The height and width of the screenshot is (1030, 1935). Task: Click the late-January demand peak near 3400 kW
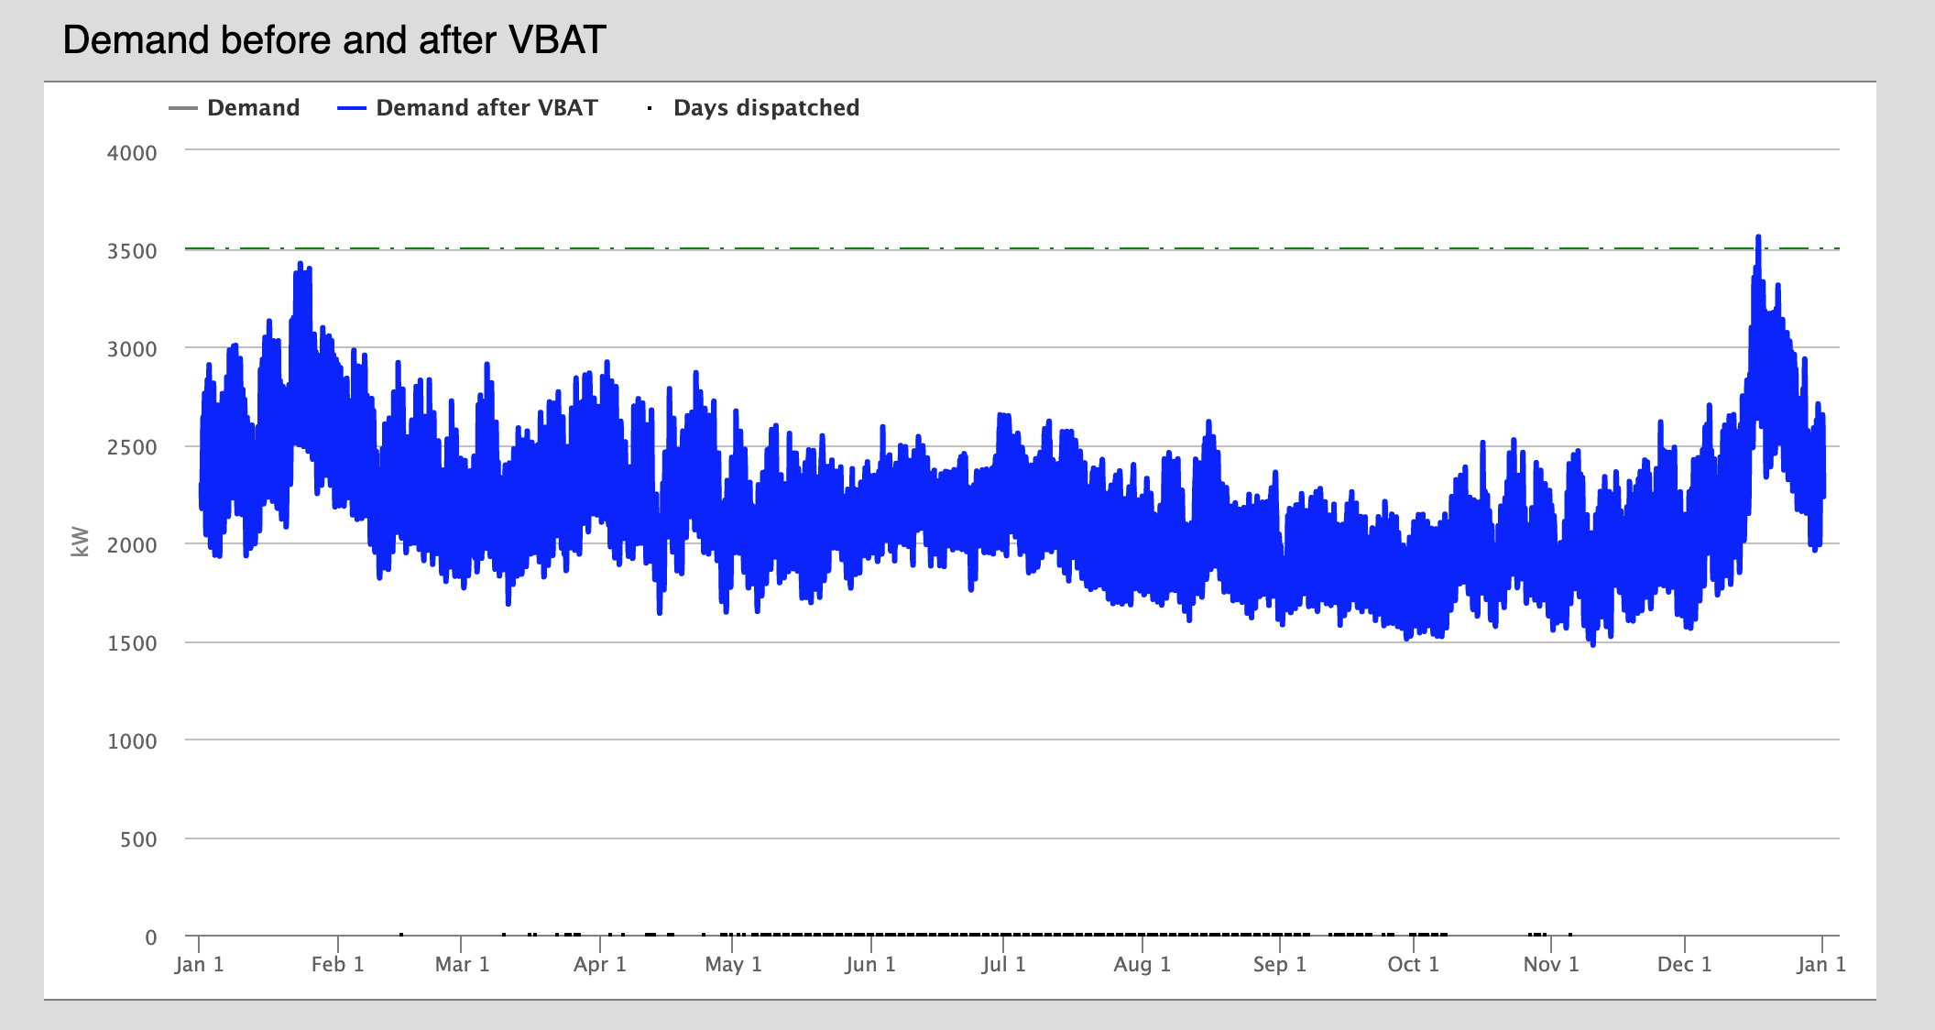tap(301, 265)
